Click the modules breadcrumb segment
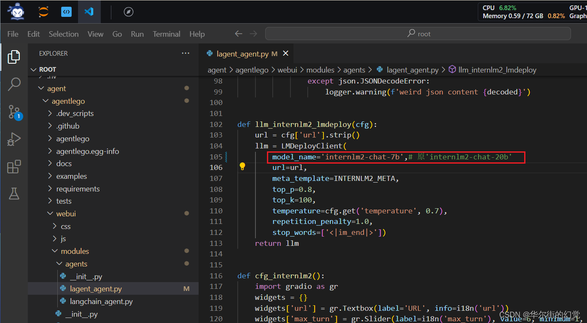 click(320, 70)
